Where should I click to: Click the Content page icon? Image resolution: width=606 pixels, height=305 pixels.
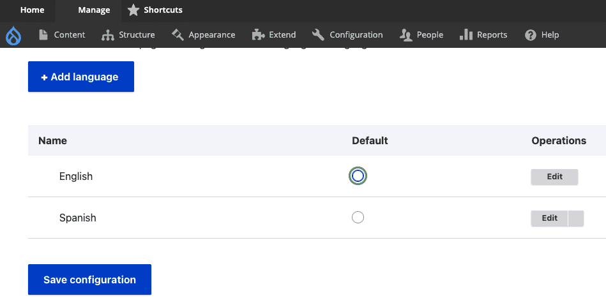point(43,35)
